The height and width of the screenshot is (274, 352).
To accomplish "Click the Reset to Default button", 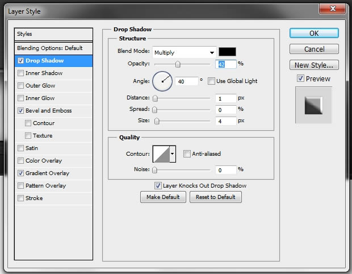I will pos(216,197).
